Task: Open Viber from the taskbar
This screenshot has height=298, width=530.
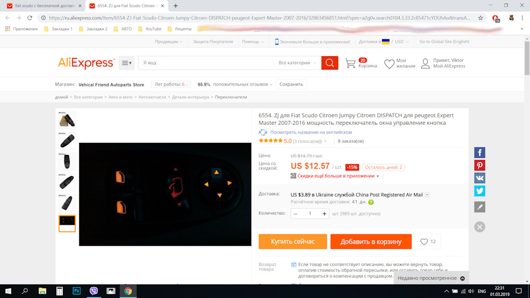Action: coord(94,291)
